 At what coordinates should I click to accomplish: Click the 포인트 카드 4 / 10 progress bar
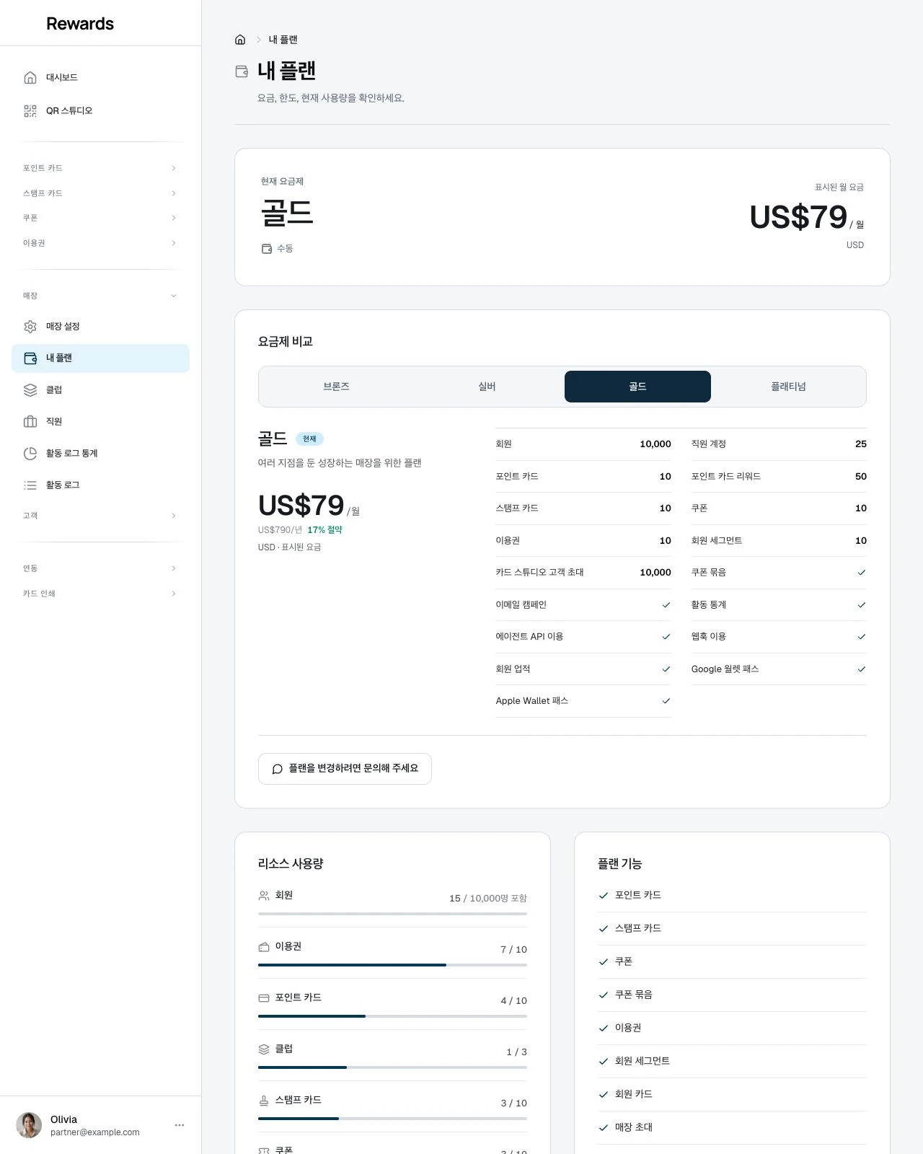[x=392, y=1016]
